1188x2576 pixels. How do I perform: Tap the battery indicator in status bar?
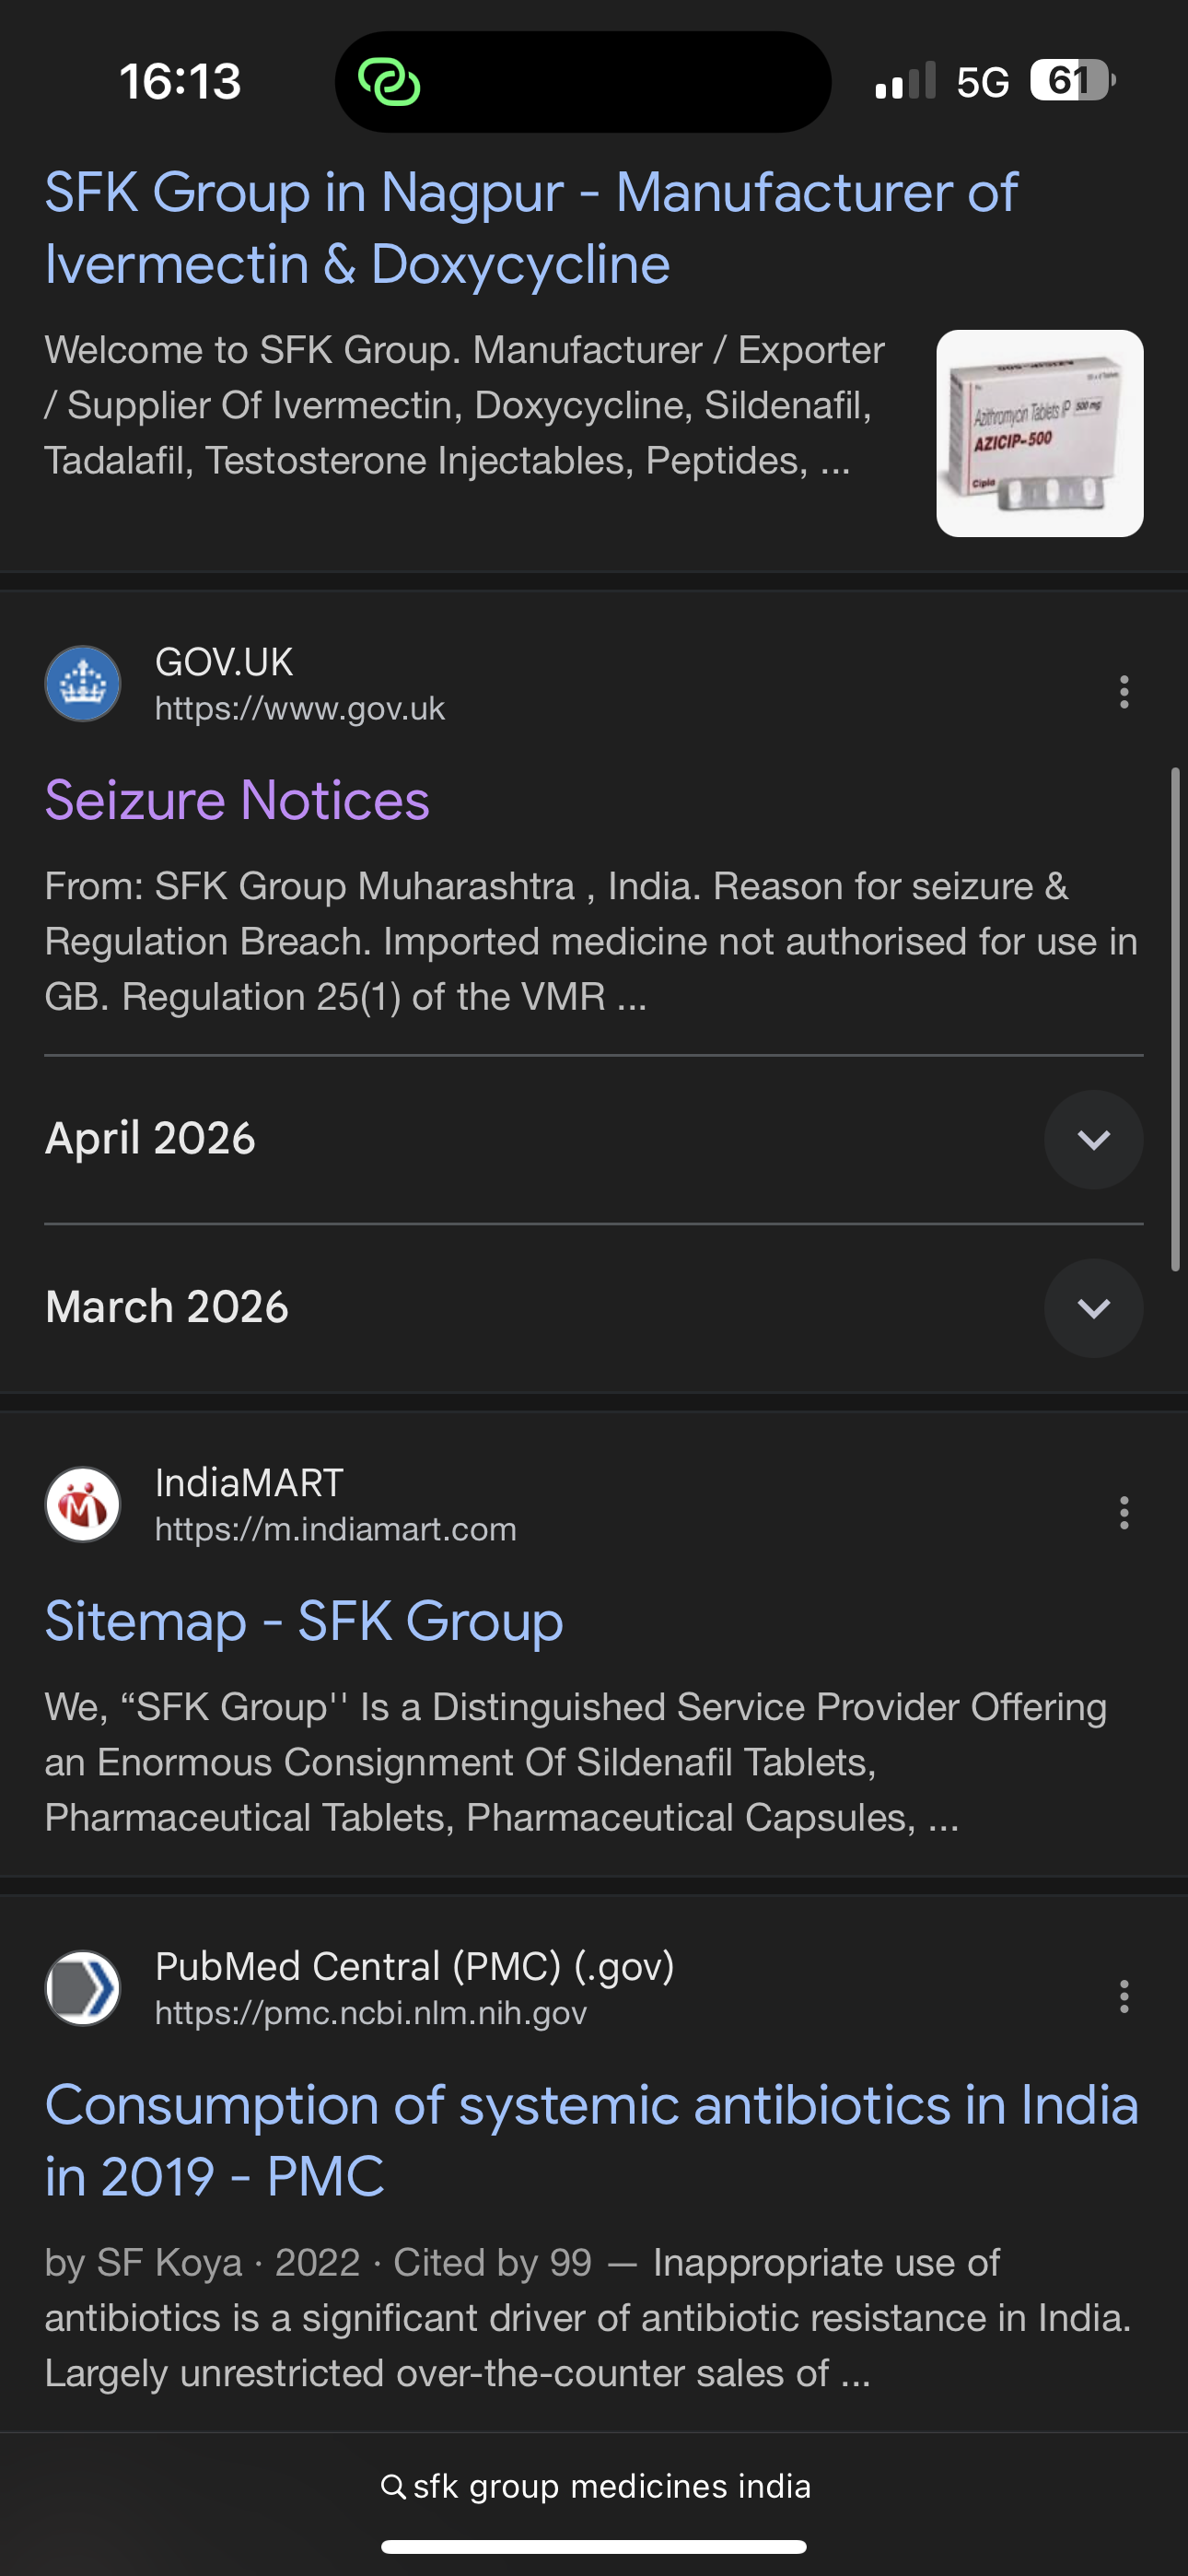[x=1071, y=81]
